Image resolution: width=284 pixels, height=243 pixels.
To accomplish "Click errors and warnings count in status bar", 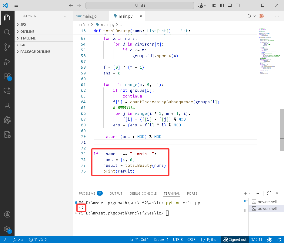I will tap(38, 240).
